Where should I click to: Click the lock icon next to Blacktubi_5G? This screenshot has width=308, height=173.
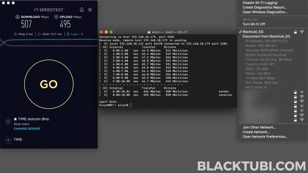pos(295,32)
